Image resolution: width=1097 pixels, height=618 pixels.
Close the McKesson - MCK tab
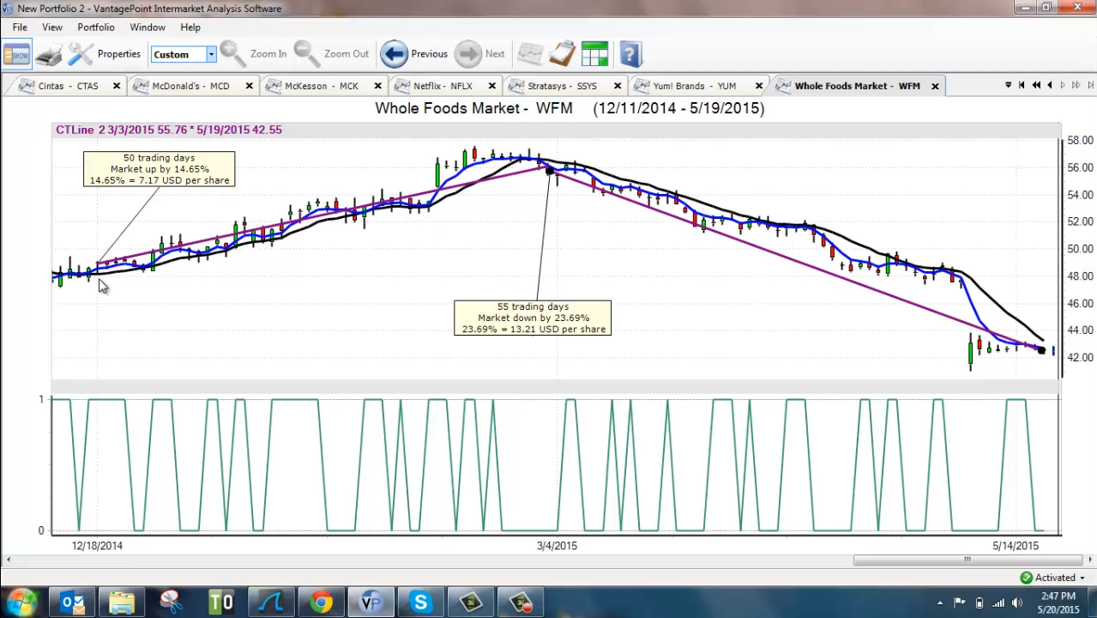pos(378,86)
